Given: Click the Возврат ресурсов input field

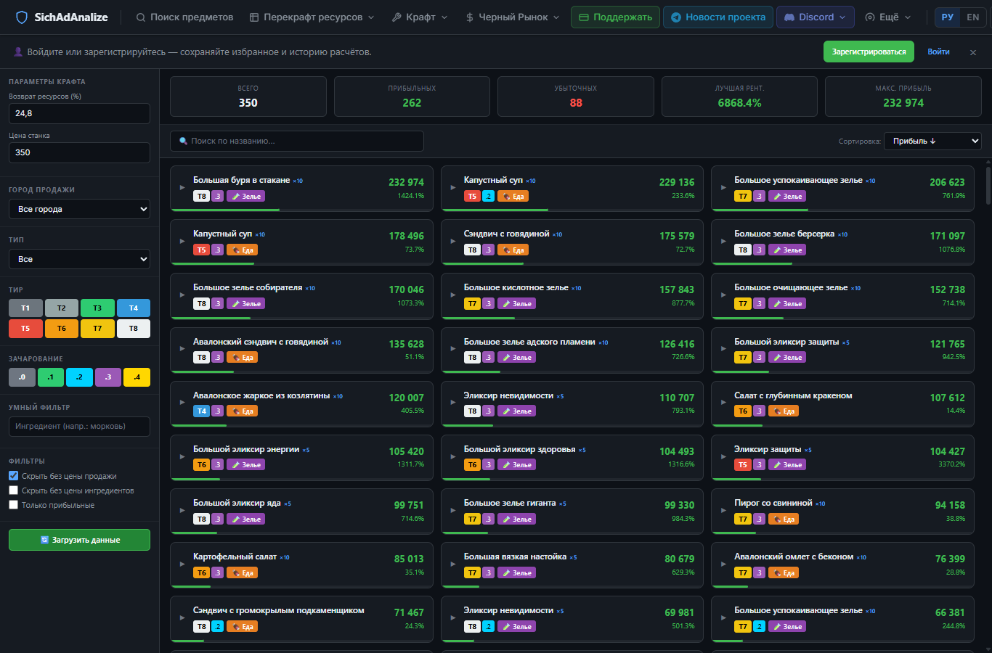Looking at the screenshot, I should click(79, 113).
